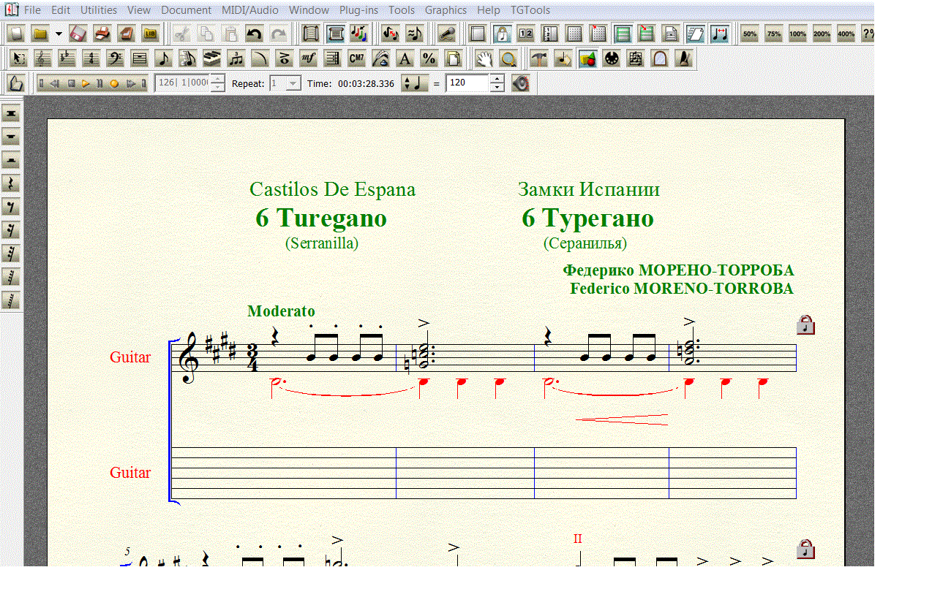The height and width of the screenshot is (597, 932).
Task: Set zoom to 100%
Action: 797,34
